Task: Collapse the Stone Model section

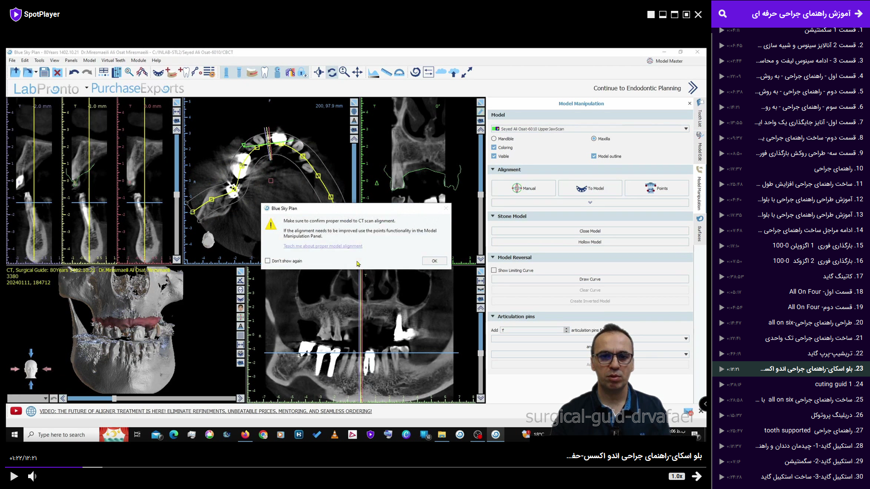Action: tap(493, 216)
